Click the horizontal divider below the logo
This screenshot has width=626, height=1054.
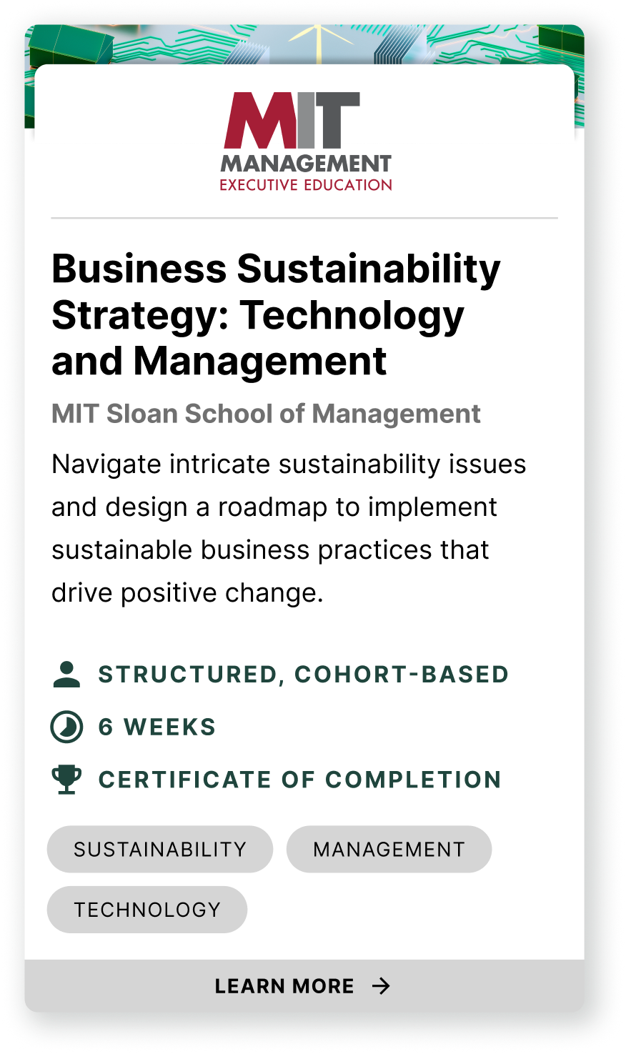coord(304,217)
